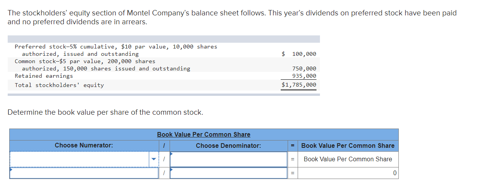Click the 'Total stockholders' equity' row label
Viewport: 498px width, 194px height.
pyautogui.click(x=59, y=85)
